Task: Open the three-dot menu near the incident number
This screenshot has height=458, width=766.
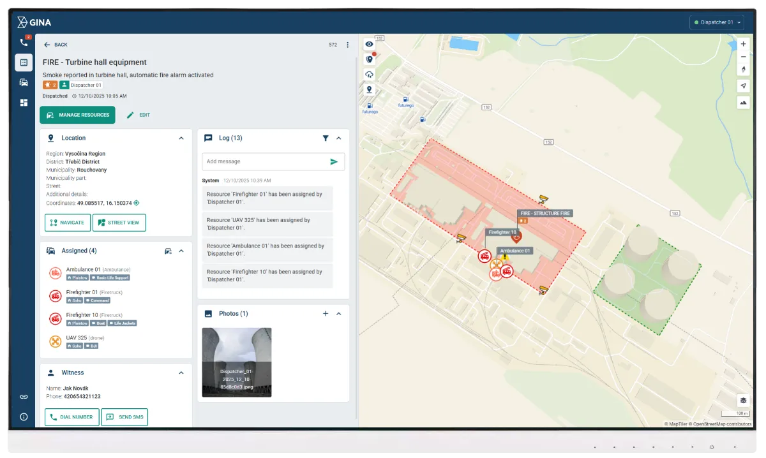Action: [x=347, y=45]
